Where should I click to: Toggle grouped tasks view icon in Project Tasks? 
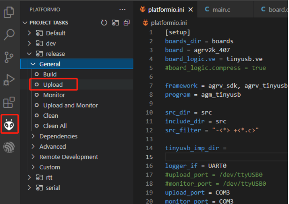(115, 23)
